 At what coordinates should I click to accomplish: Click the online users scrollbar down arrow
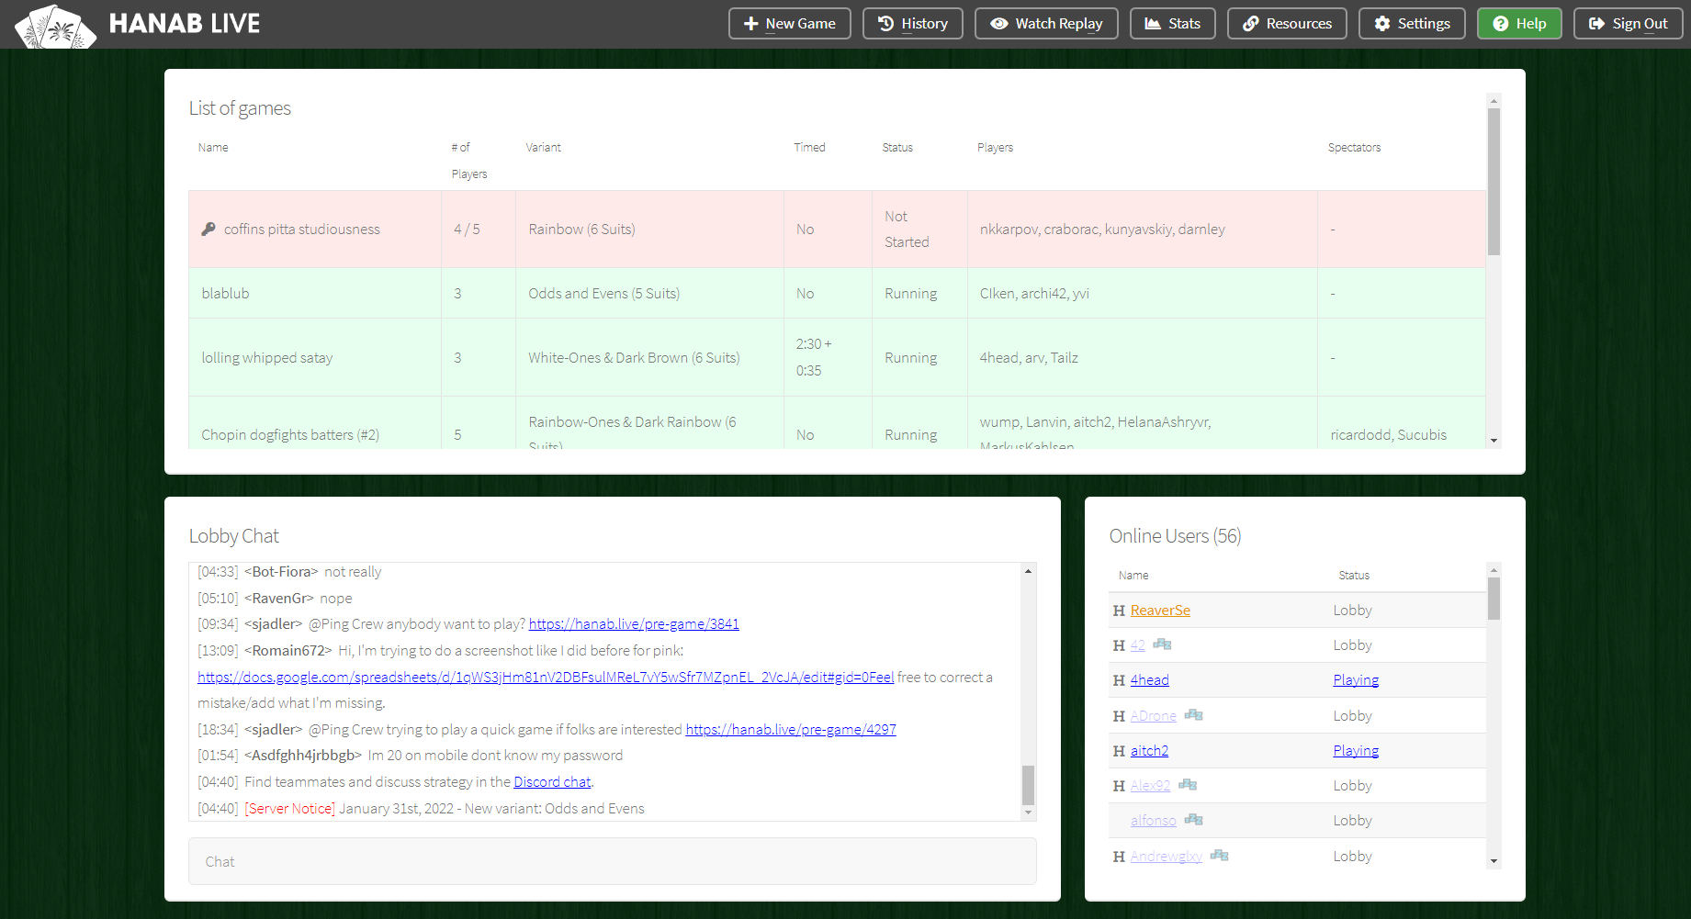(1494, 861)
